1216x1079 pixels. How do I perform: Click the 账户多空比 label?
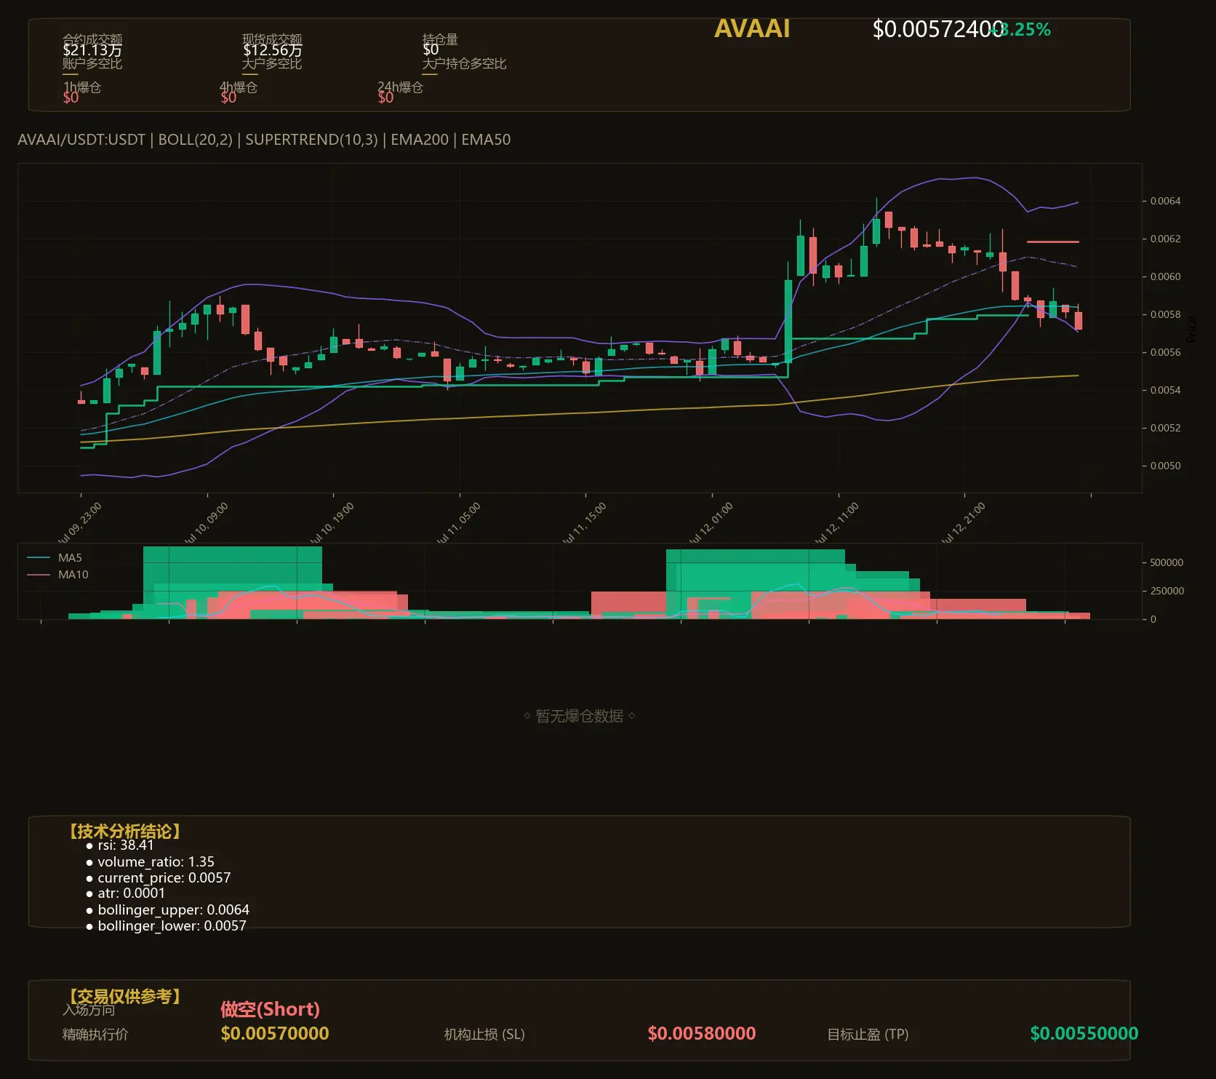pos(92,63)
